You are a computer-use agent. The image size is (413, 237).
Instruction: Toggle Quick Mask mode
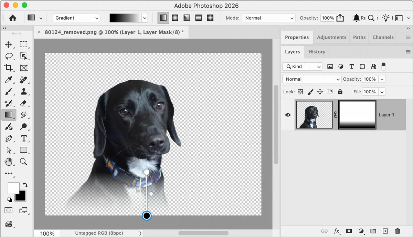9,210
